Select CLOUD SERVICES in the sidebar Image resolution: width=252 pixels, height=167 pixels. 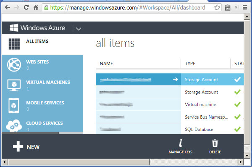click(x=45, y=123)
